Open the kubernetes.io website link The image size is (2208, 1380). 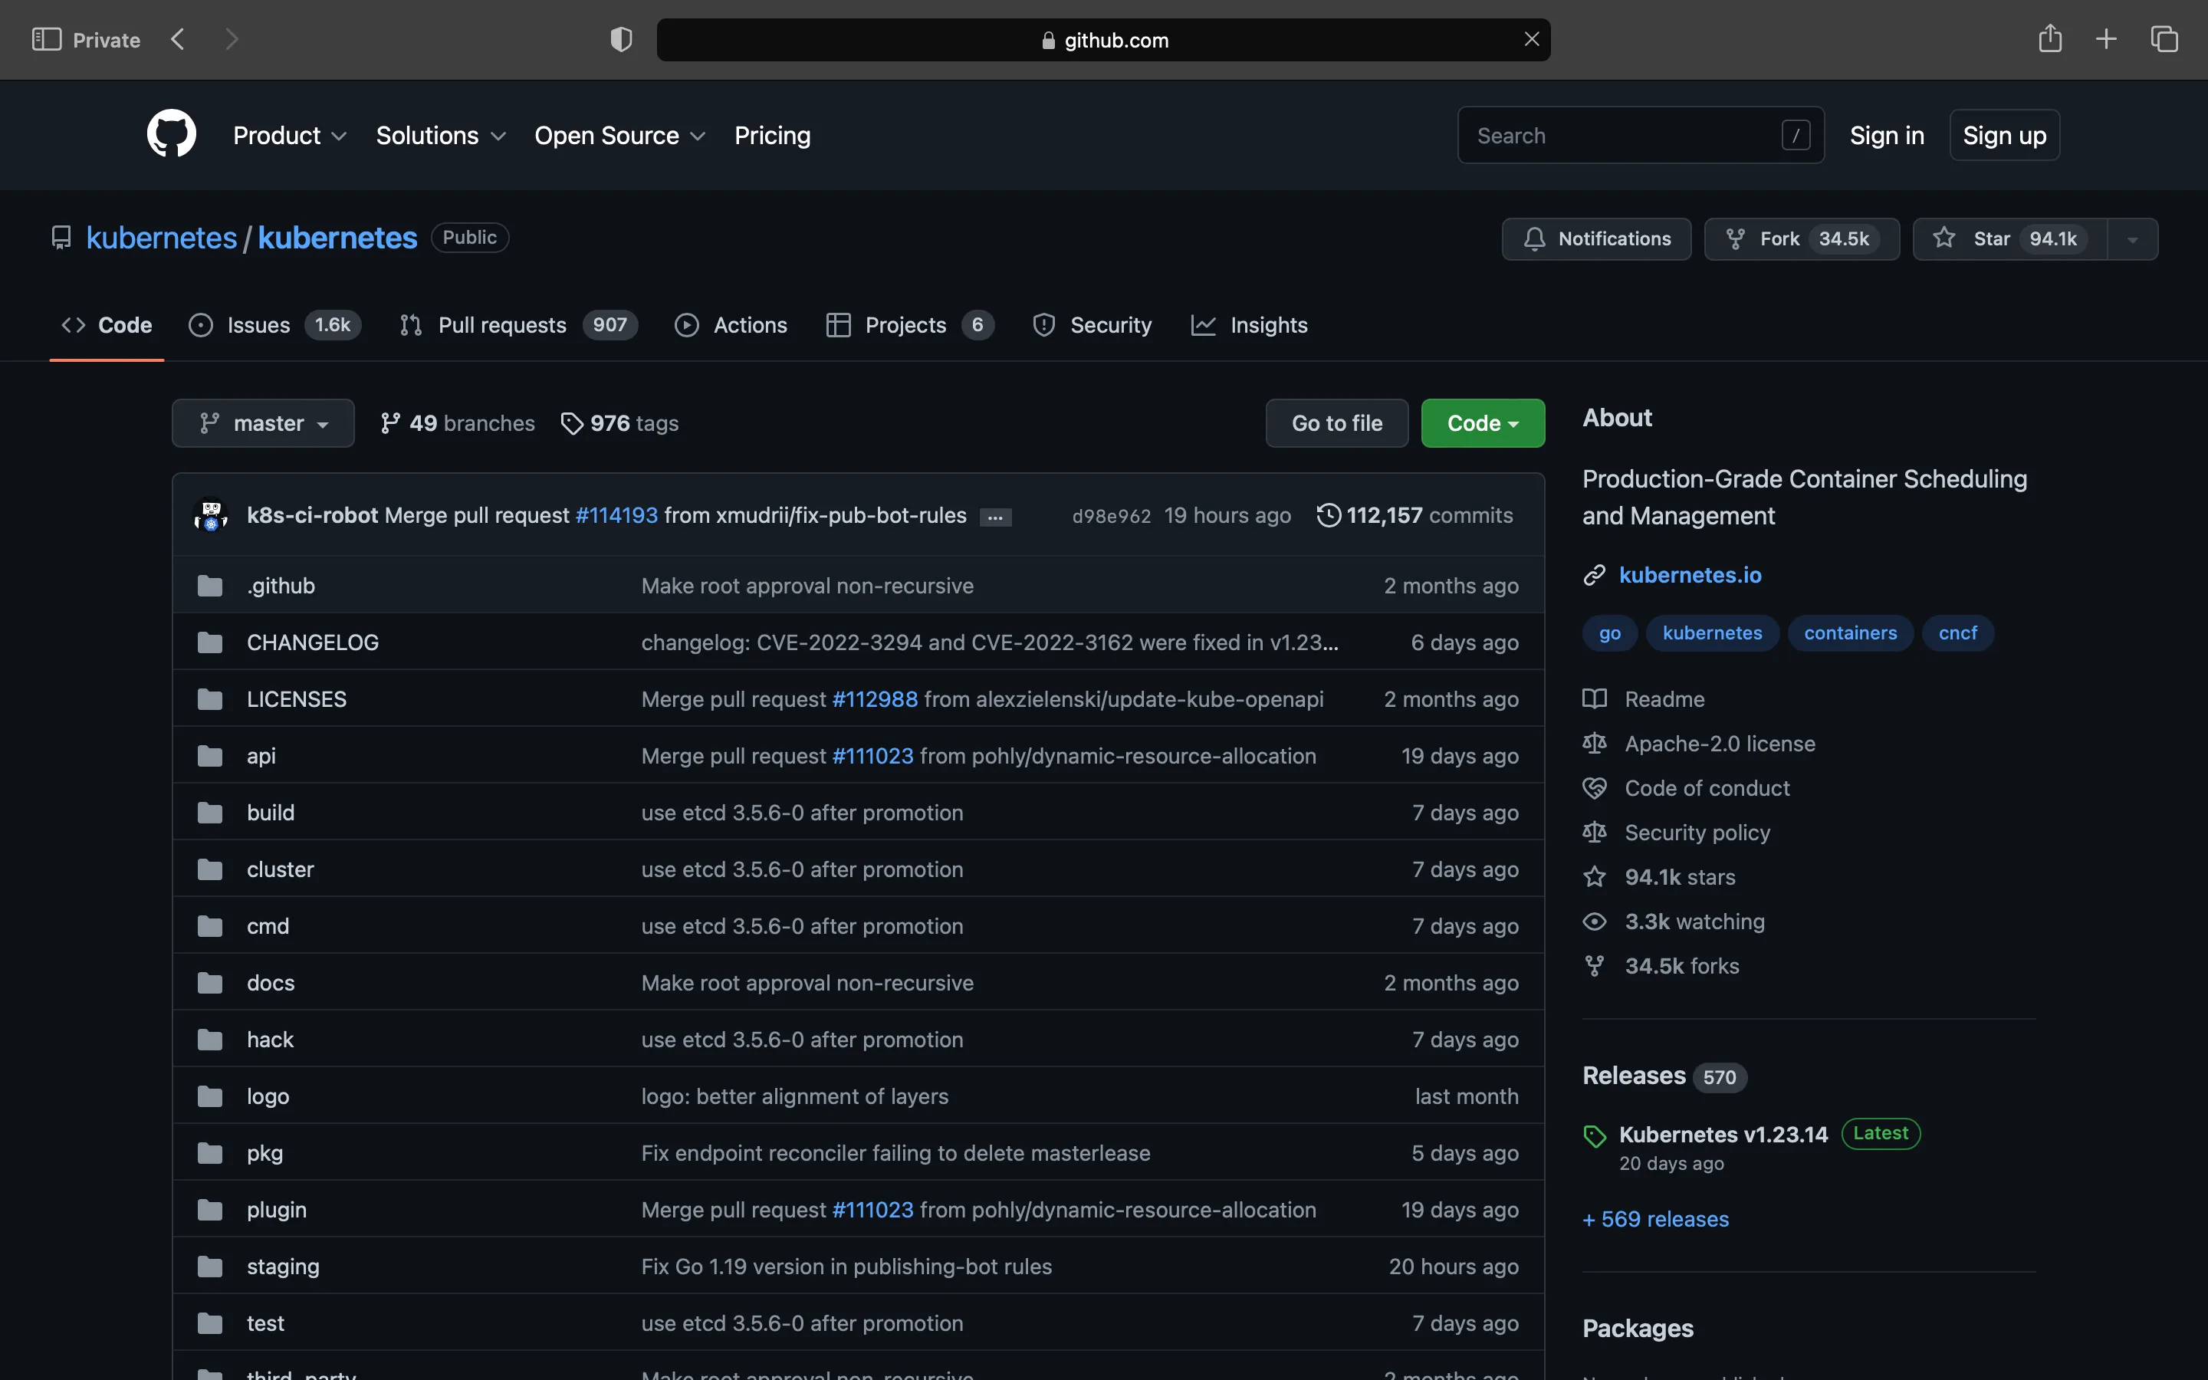click(1690, 575)
